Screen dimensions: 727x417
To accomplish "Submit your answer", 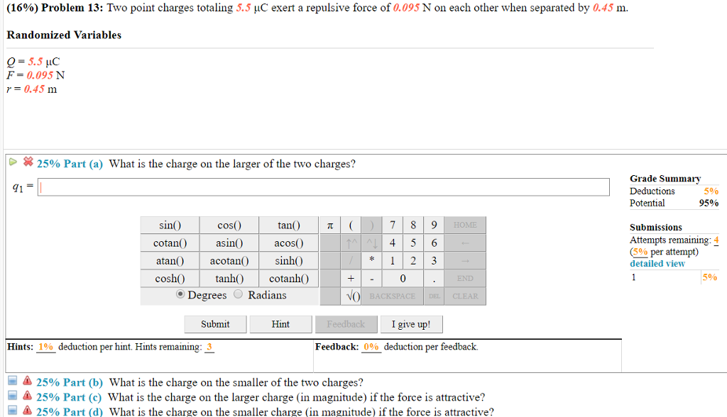I will 215,323.
